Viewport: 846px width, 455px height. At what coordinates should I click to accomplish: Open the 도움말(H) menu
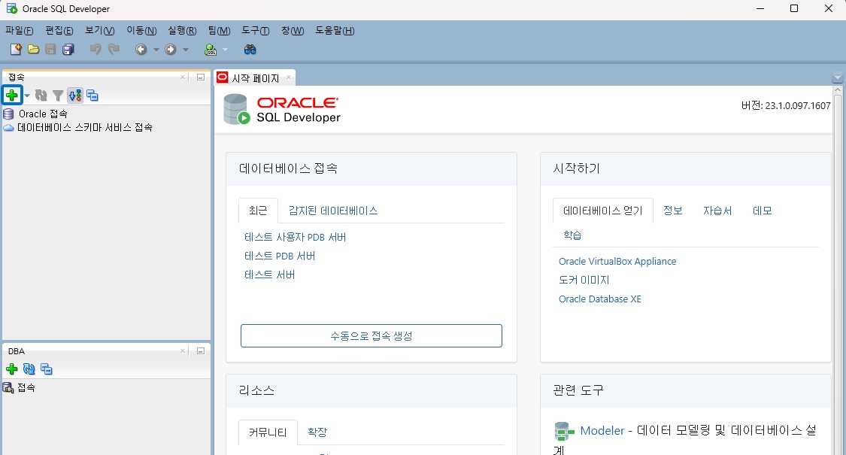click(x=335, y=31)
